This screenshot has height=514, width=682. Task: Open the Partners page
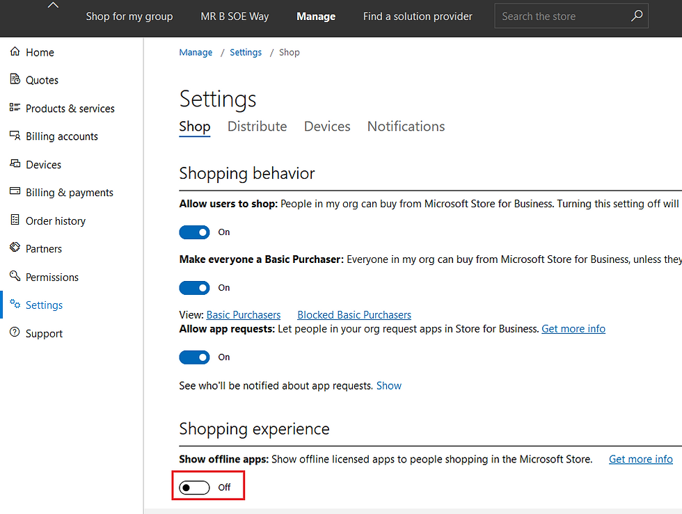point(44,249)
